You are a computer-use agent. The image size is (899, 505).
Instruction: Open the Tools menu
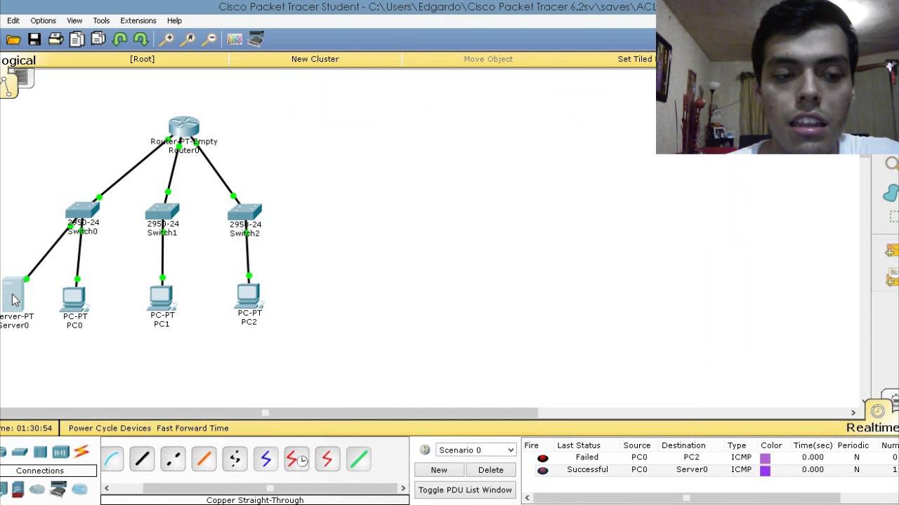[x=101, y=20]
